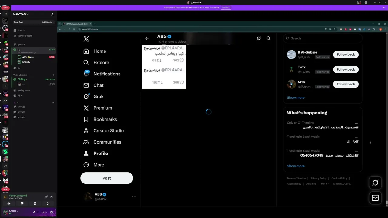Open Premium in X sidebar
This screenshot has width=388, height=218.
[98, 108]
